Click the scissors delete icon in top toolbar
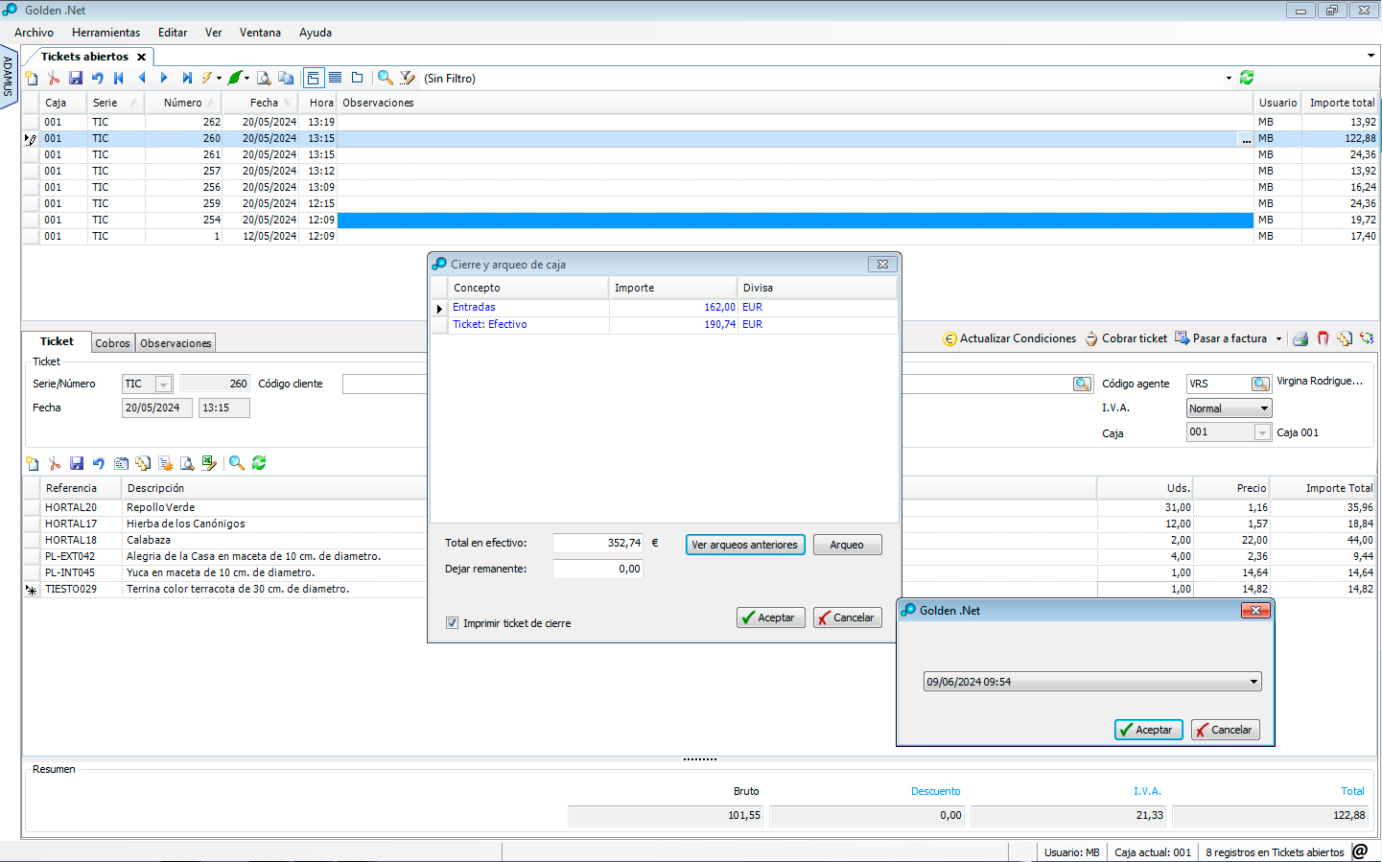This screenshot has width=1382, height=862. 54,79
